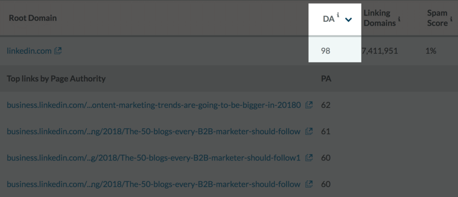Open the B2B-marketer-should-follow1 link
Image resolution: width=458 pixels, height=197 pixels.
153,157
